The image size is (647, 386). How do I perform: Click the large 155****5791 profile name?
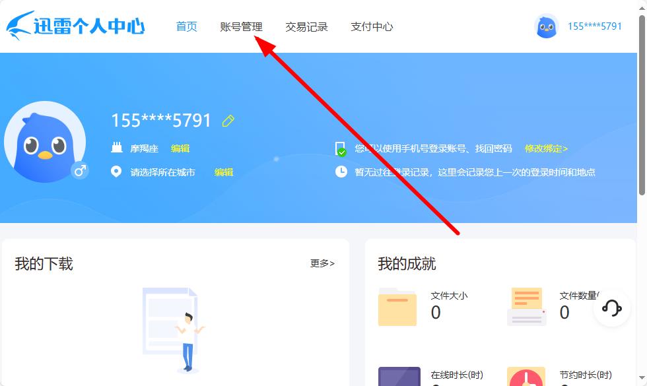[161, 121]
